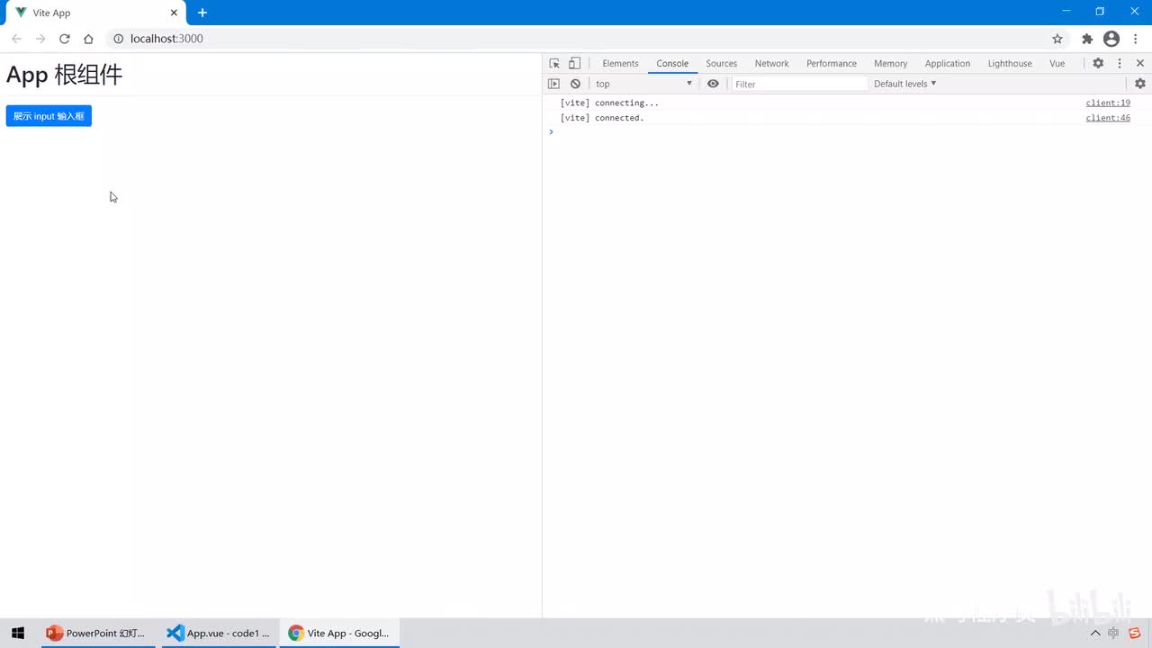Image resolution: width=1152 pixels, height=648 pixels.
Task: Switch to the Elements tab
Action: point(620,63)
